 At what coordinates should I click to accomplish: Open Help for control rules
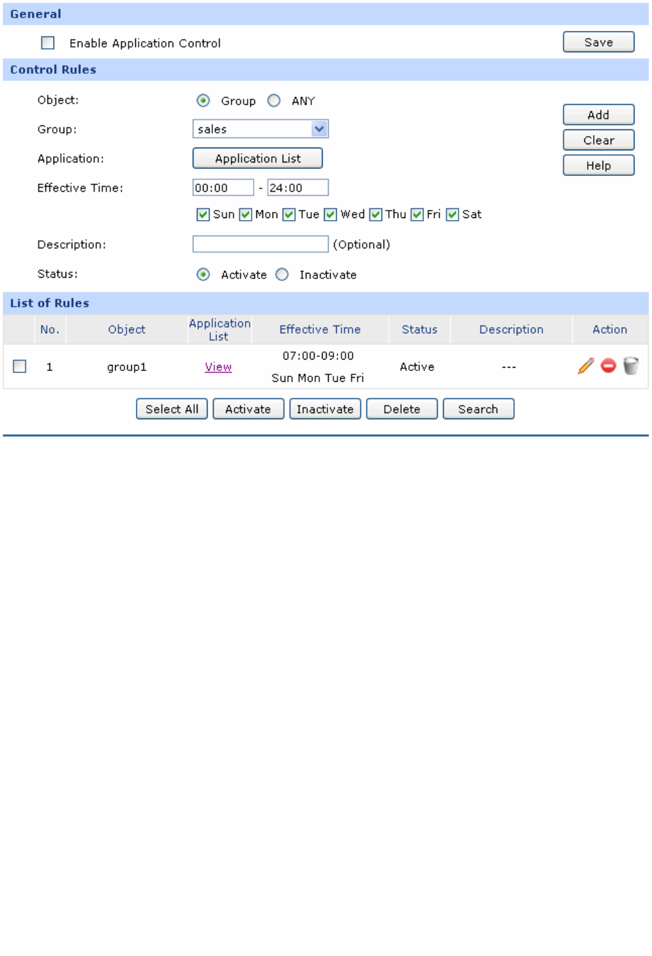[x=599, y=165]
